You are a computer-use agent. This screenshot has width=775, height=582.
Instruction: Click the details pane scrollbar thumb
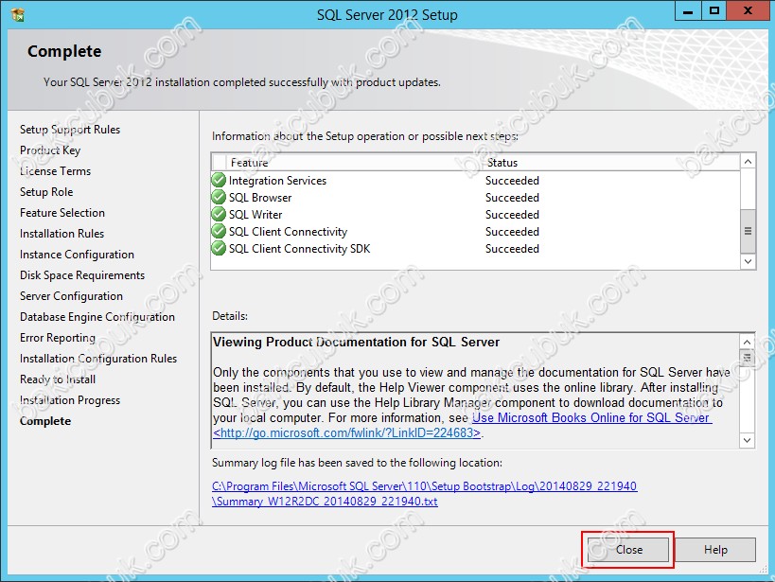click(x=747, y=357)
